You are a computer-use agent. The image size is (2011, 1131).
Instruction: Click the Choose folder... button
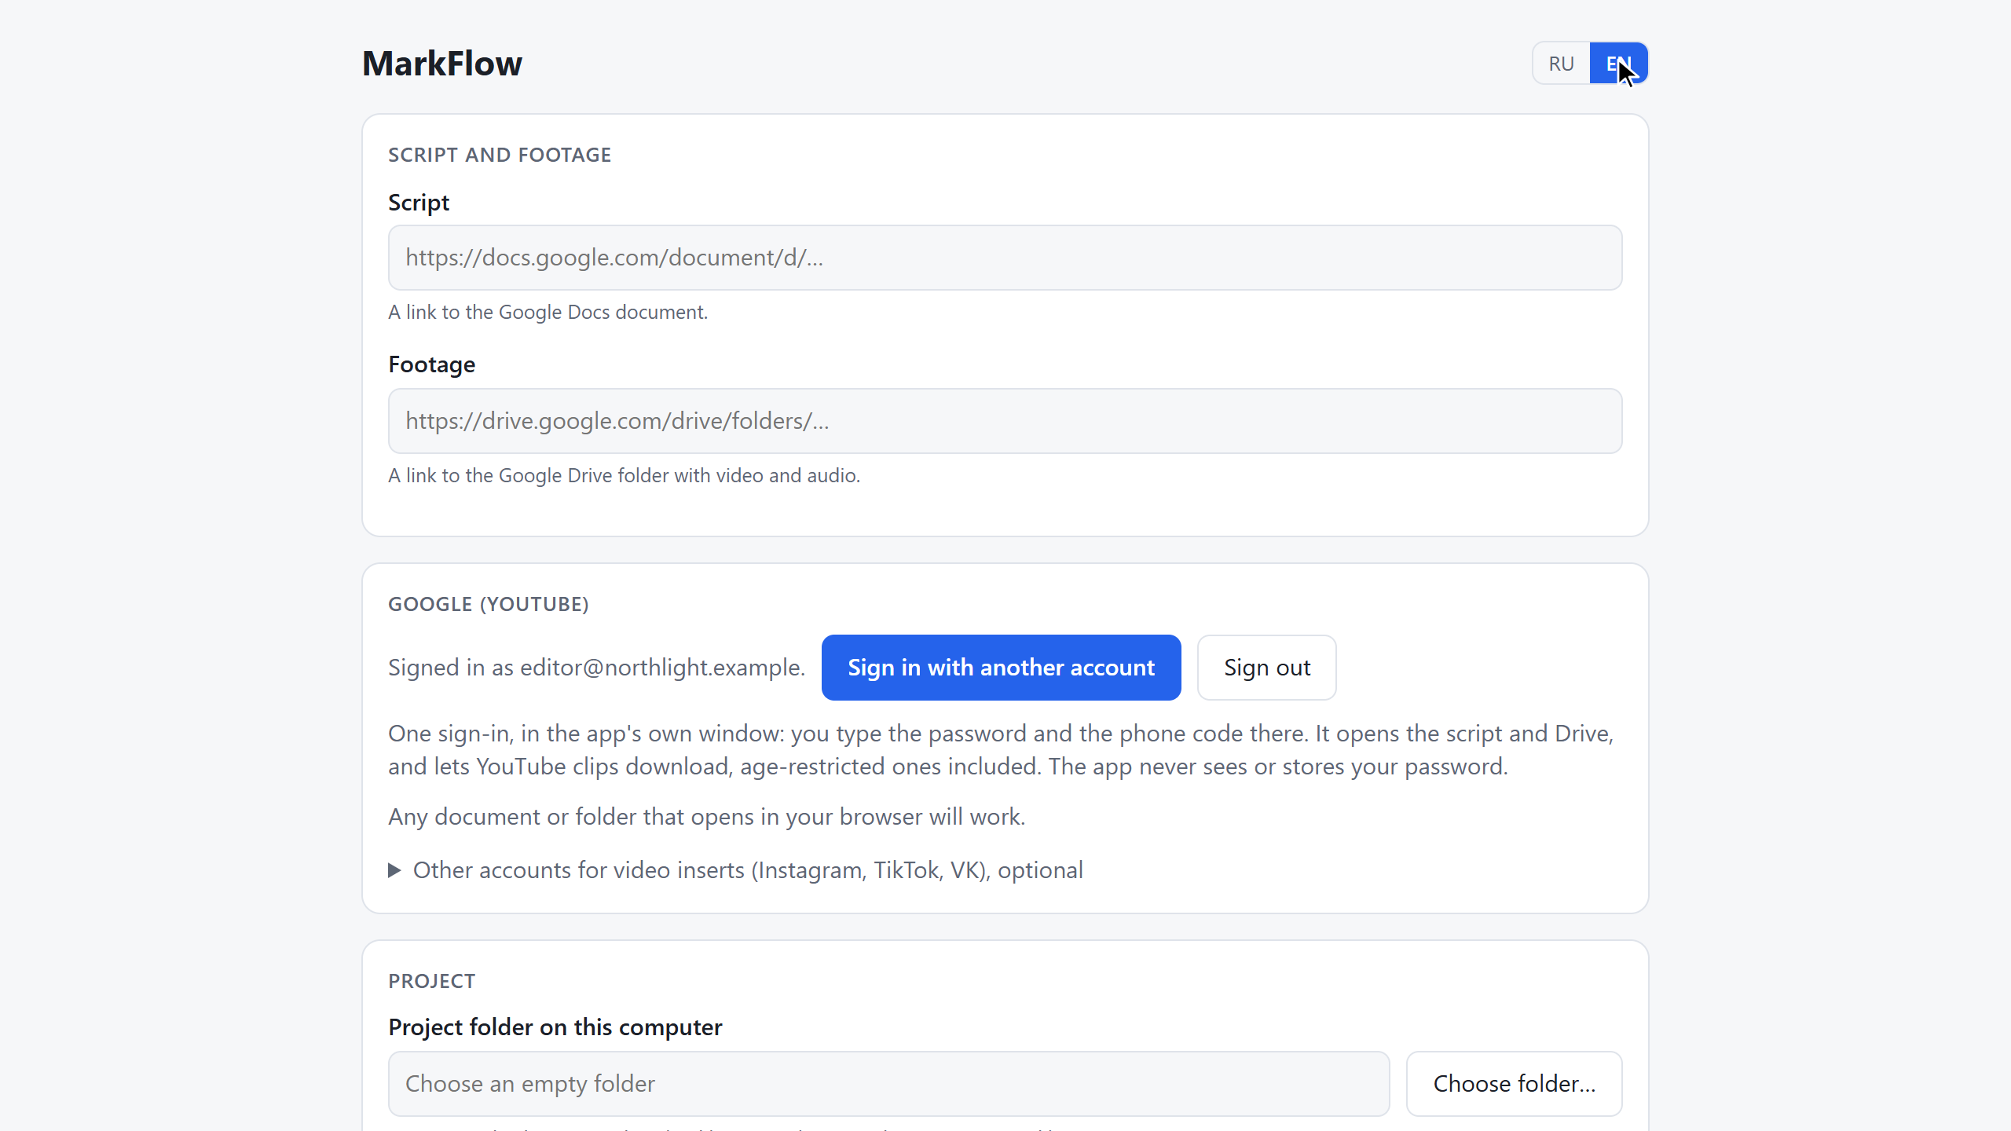[x=1514, y=1084]
